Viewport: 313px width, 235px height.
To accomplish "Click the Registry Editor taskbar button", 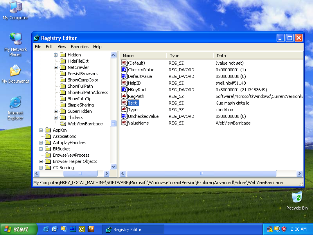I will (133, 230).
